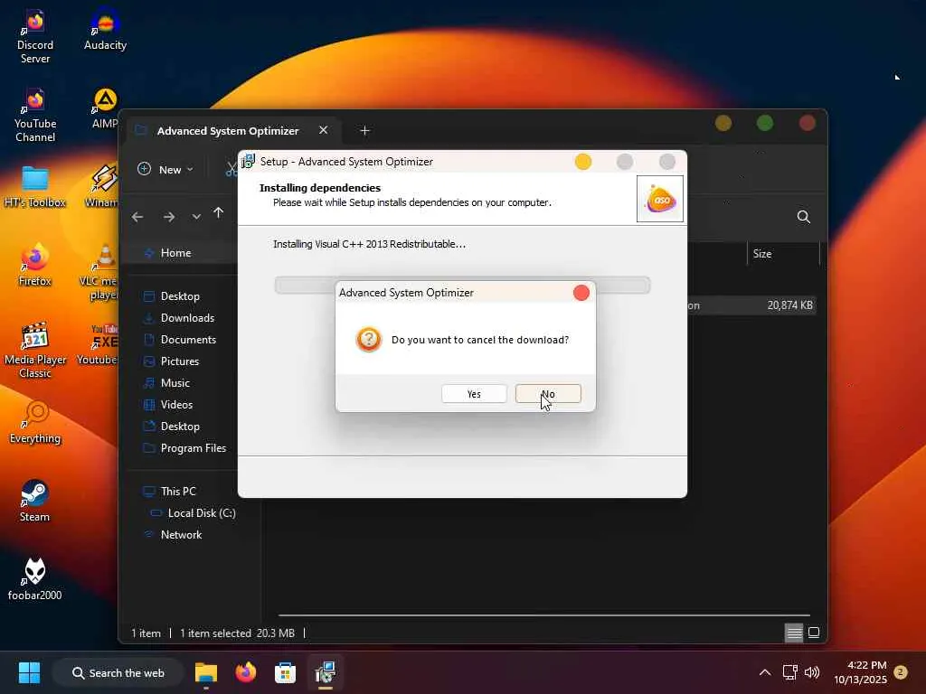Click the Search the web taskbar box
The image size is (926, 694).
click(118, 672)
